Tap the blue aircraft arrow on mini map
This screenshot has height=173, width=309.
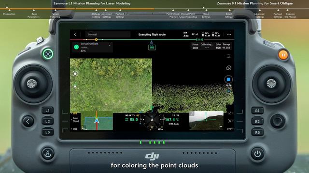click(97, 121)
